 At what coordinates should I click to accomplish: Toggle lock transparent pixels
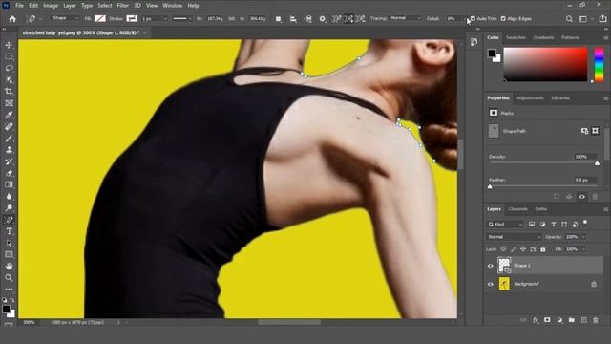(x=503, y=249)
